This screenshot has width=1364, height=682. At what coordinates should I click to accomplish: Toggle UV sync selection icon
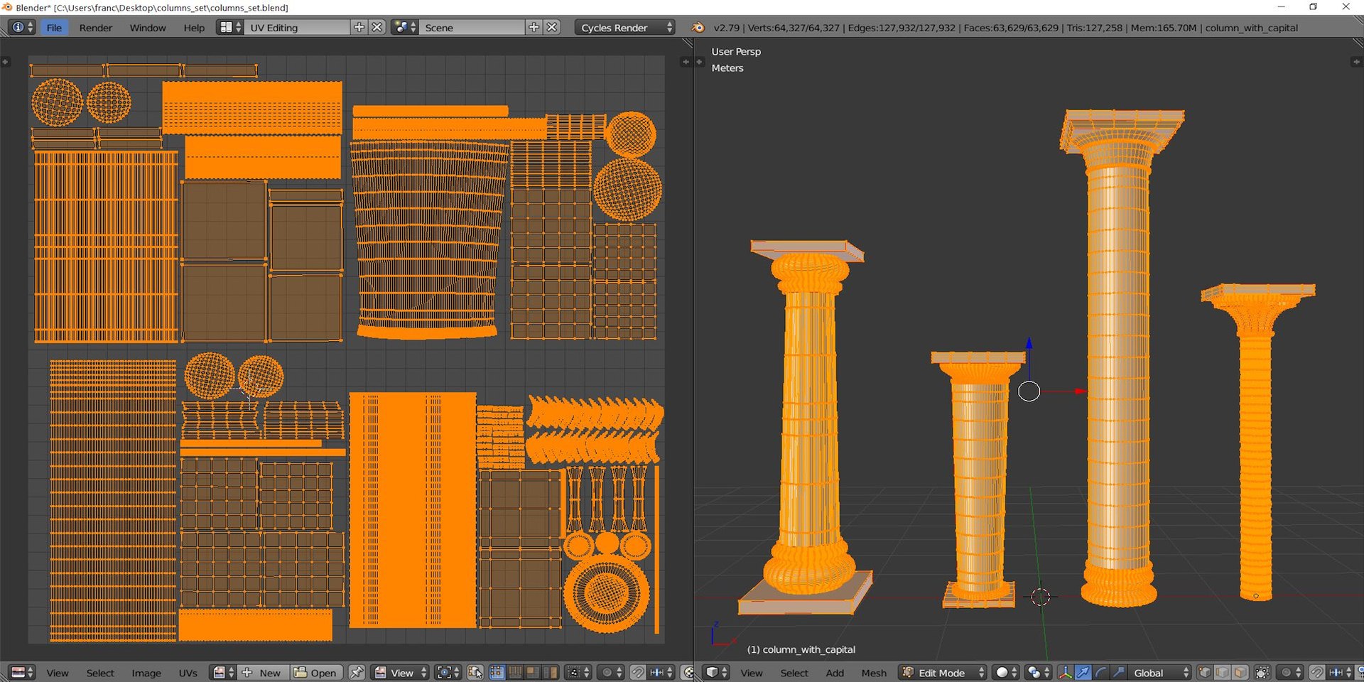[475, 672]
